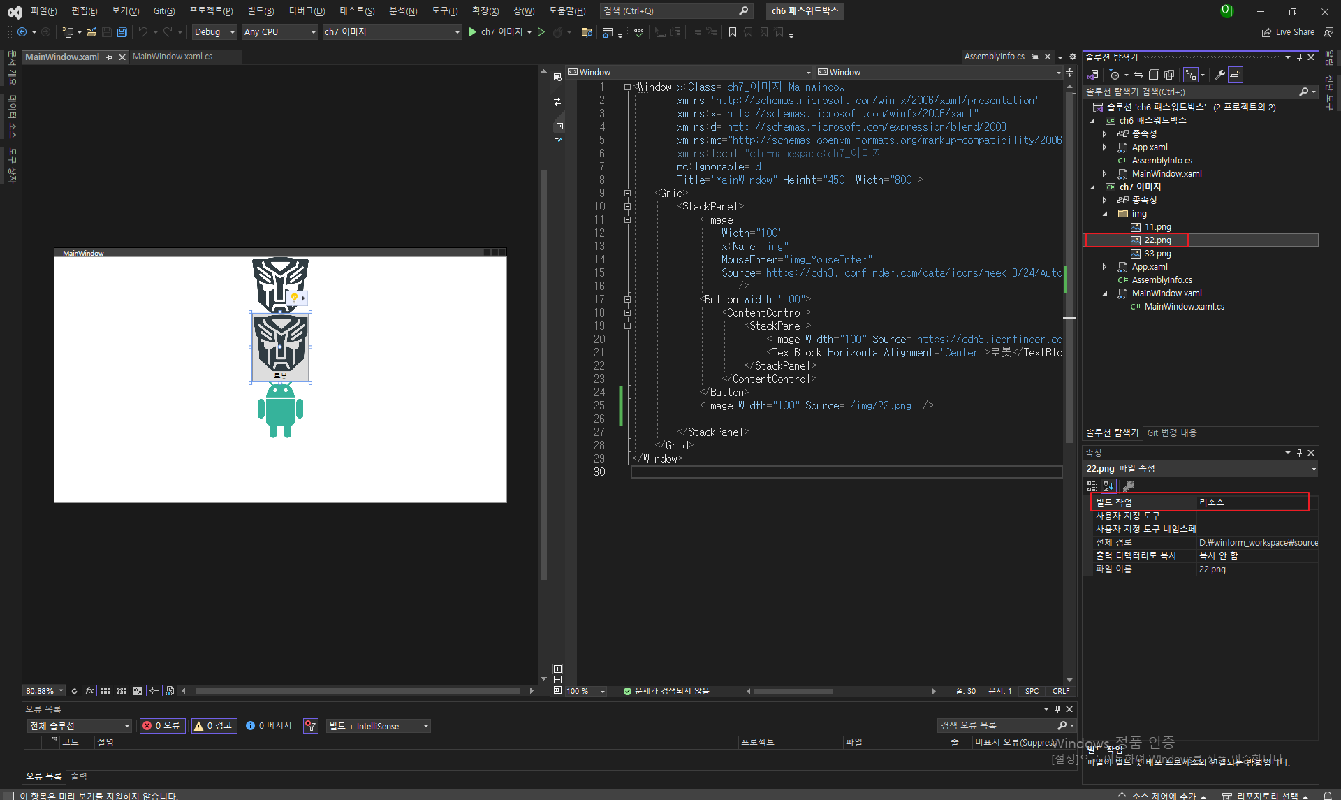
Task: Open 빌드(B) menu
Action: coord(261,11)
